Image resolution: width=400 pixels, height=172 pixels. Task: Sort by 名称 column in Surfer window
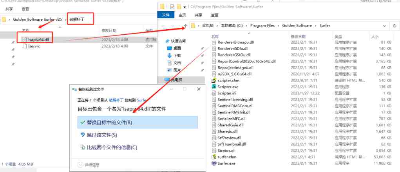pos(215,37)
